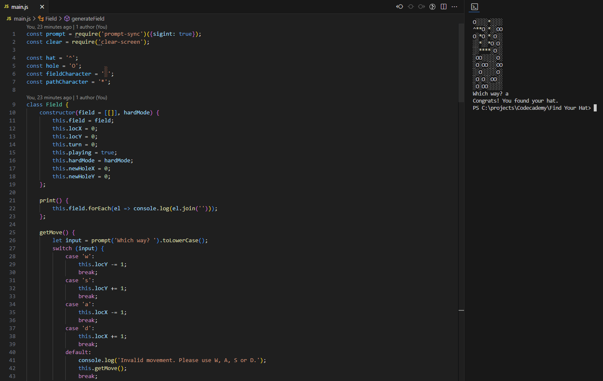The height and width of the screenshot is (381, 603).
Task: Open the Field class breadcrumb
Action: click(51, 19)
